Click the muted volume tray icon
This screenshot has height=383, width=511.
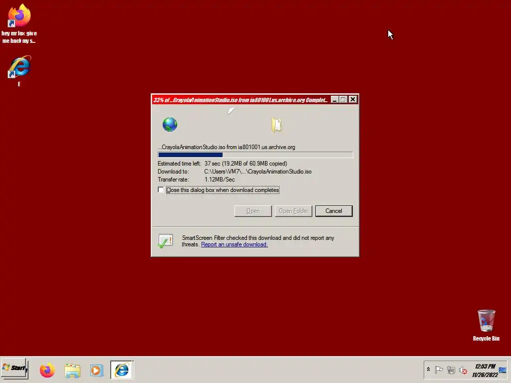pos(463,371)
